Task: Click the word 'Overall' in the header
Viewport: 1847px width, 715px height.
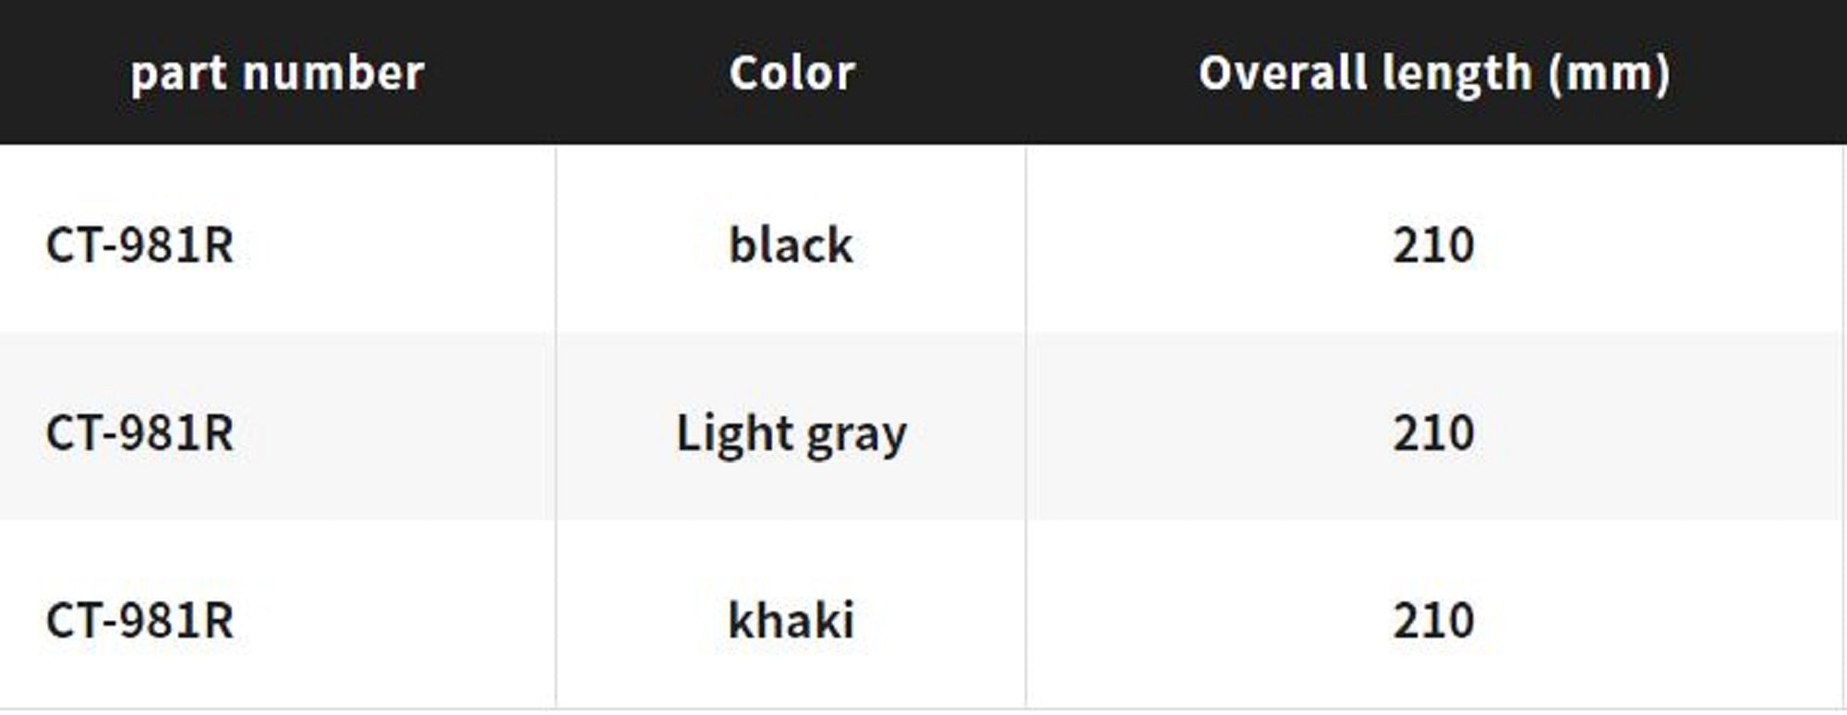Action: coord(1274,73)
